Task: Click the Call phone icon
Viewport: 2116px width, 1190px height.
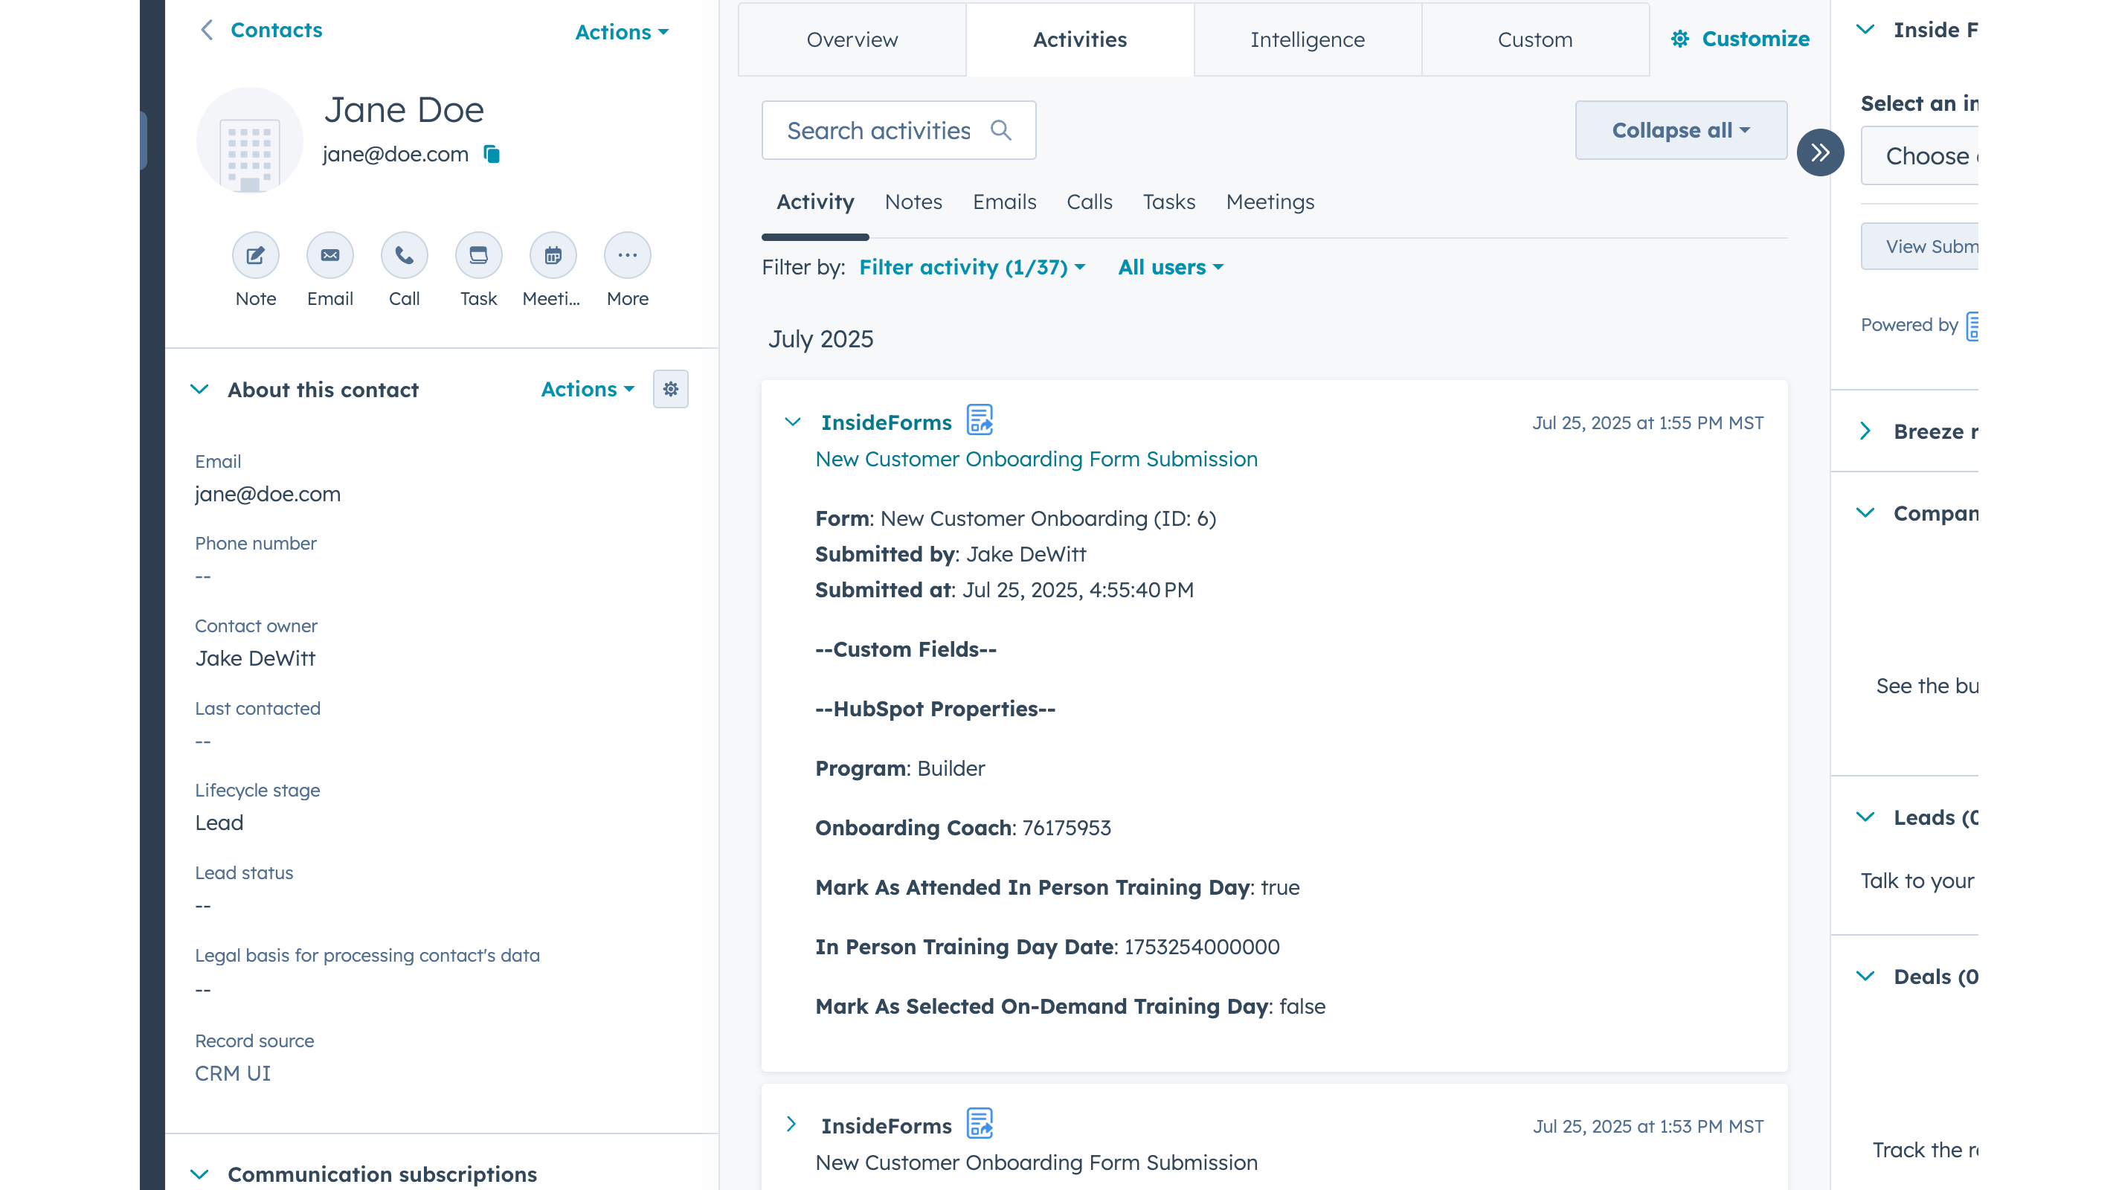Action: click(x=404, y=255)
